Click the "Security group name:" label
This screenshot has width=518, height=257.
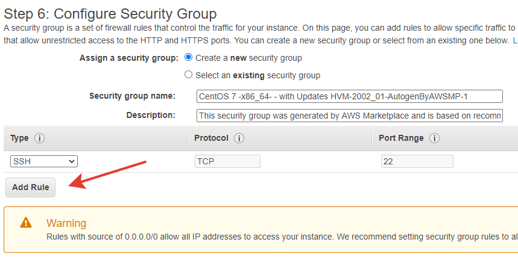132,96
